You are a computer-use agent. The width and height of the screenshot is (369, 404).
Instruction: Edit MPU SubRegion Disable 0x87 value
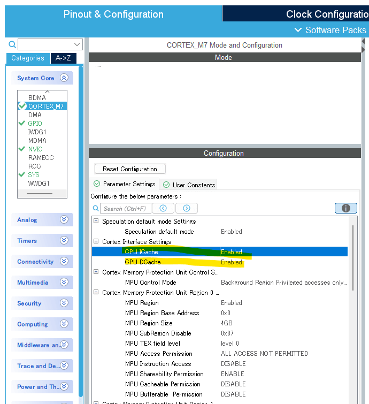pos(227,333)
